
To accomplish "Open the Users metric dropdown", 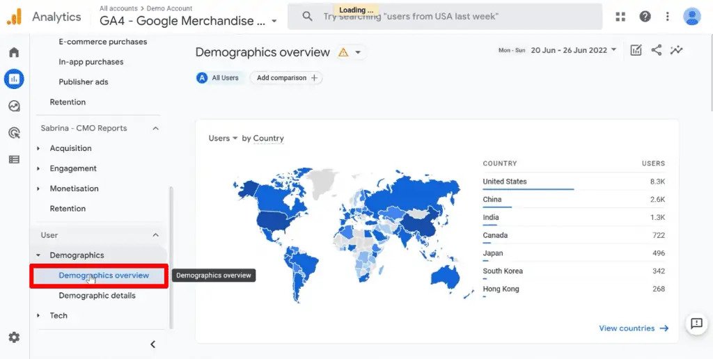I will (x=224, y=138).
